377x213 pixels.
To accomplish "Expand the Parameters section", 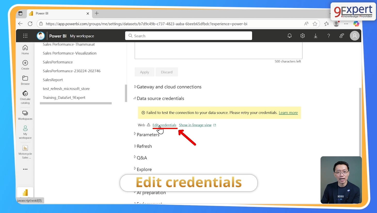I will pyautogui.click(x=147, y=135).
